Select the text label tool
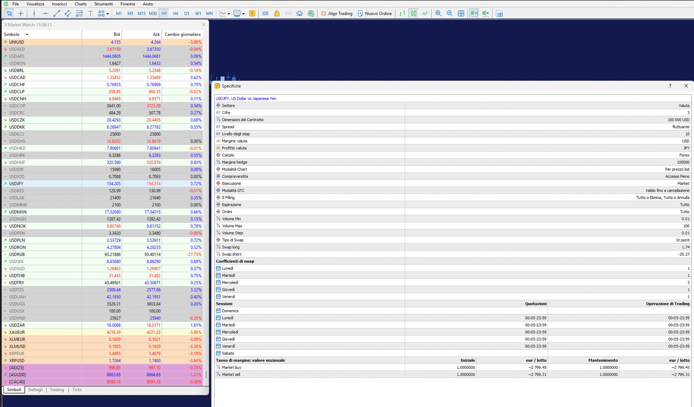694x407 pixels. point(90,13)
